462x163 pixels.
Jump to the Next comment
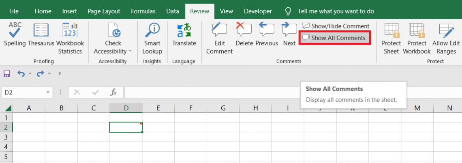click(289, 34)
